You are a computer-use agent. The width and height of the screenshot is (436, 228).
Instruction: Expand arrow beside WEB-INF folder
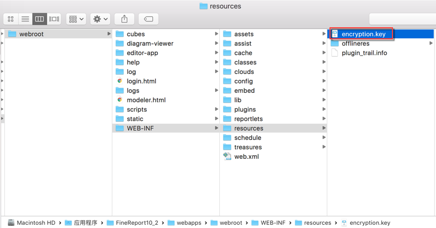point(216,128)
